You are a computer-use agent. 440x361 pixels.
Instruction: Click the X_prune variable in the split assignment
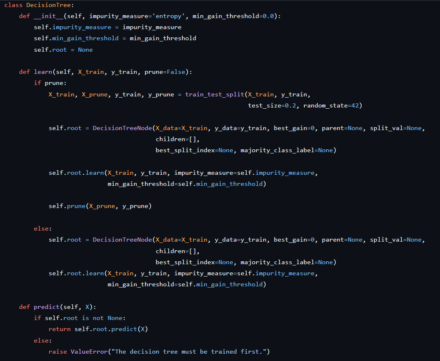click(94, 94)
